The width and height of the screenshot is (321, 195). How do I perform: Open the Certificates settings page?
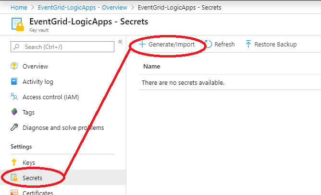[x=38, y=193]
